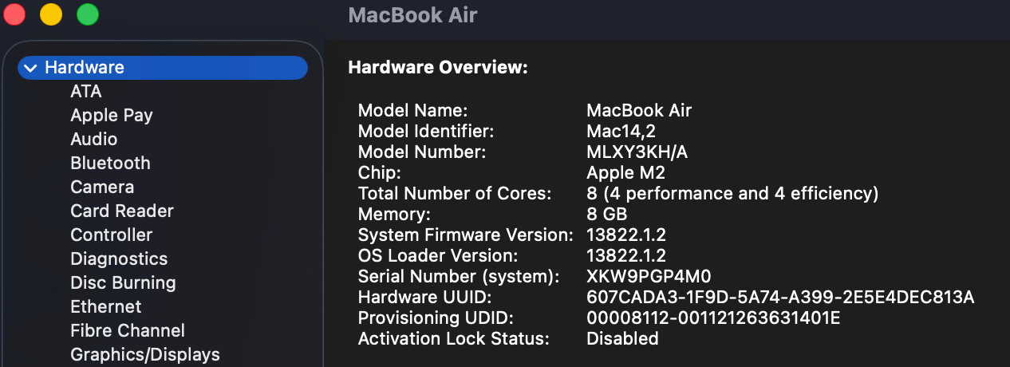Select ATA in the sidebar
This screenshot has width=1010, height=367.
tap(86, 92)
